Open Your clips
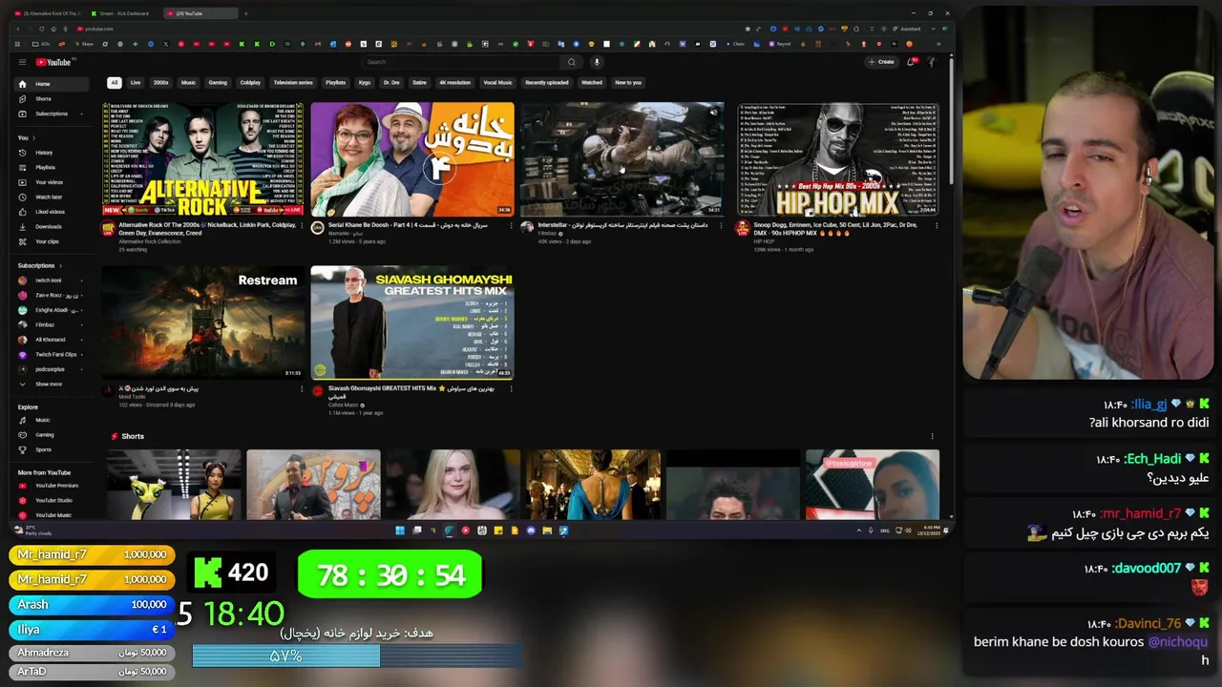 click(x=51, y=241)
